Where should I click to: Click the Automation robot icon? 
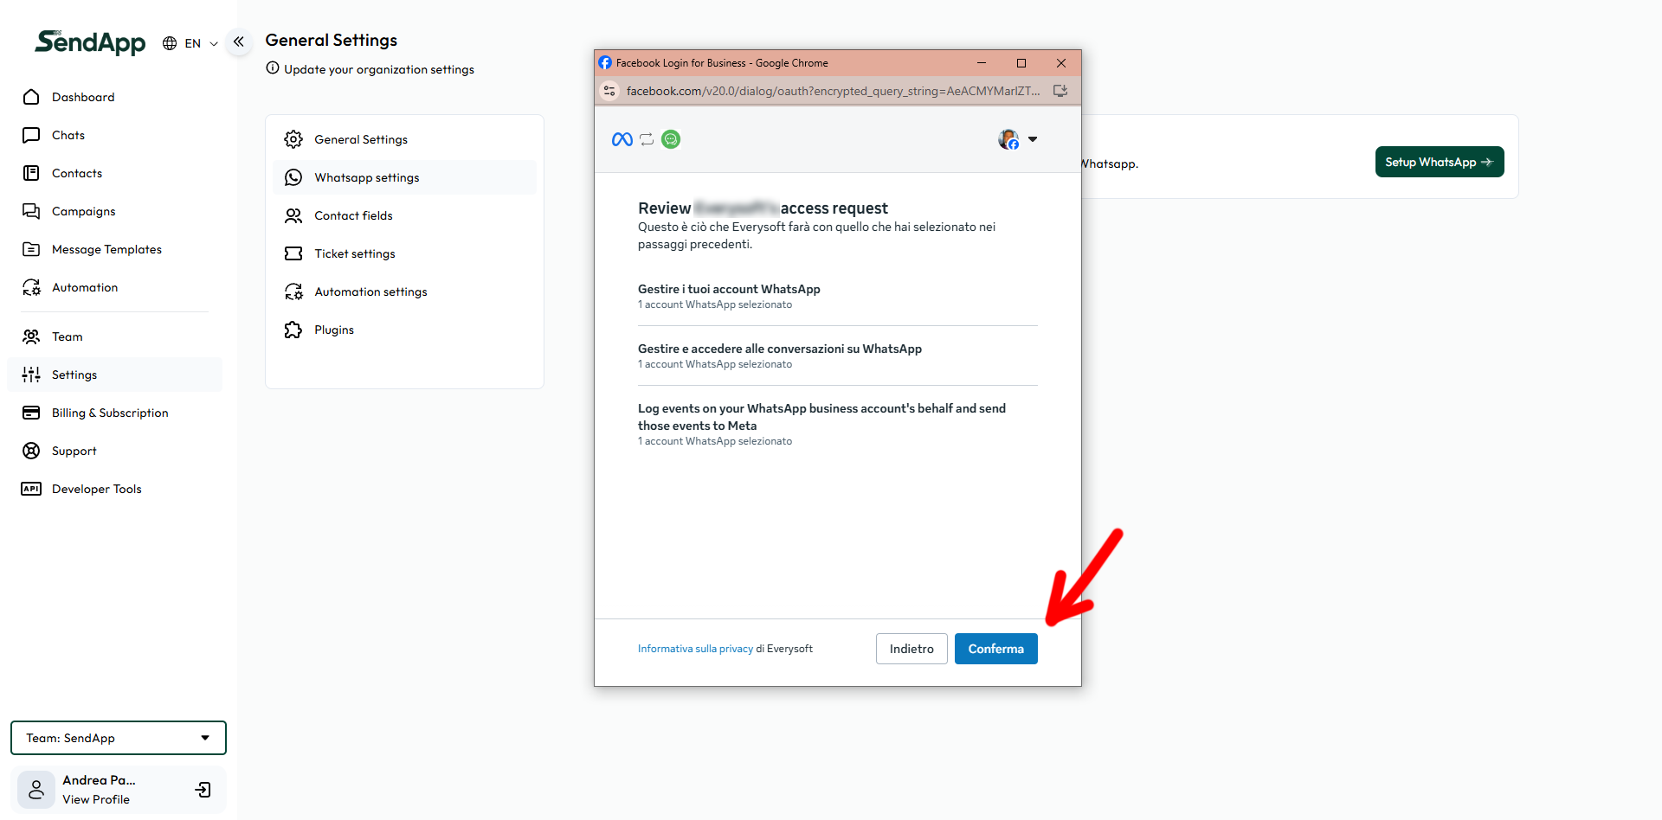click(x=31, y=287)
